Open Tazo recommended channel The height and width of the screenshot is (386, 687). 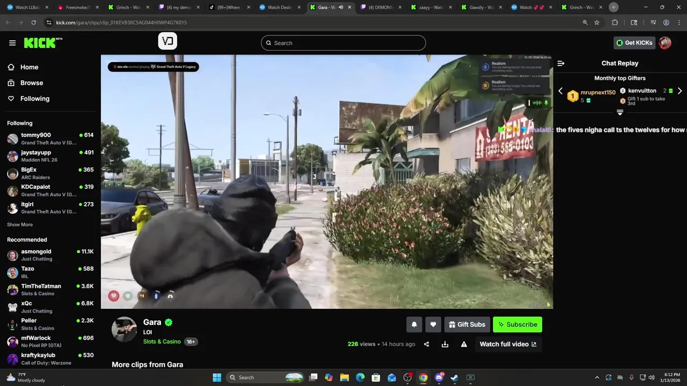[x=50, y=272]
